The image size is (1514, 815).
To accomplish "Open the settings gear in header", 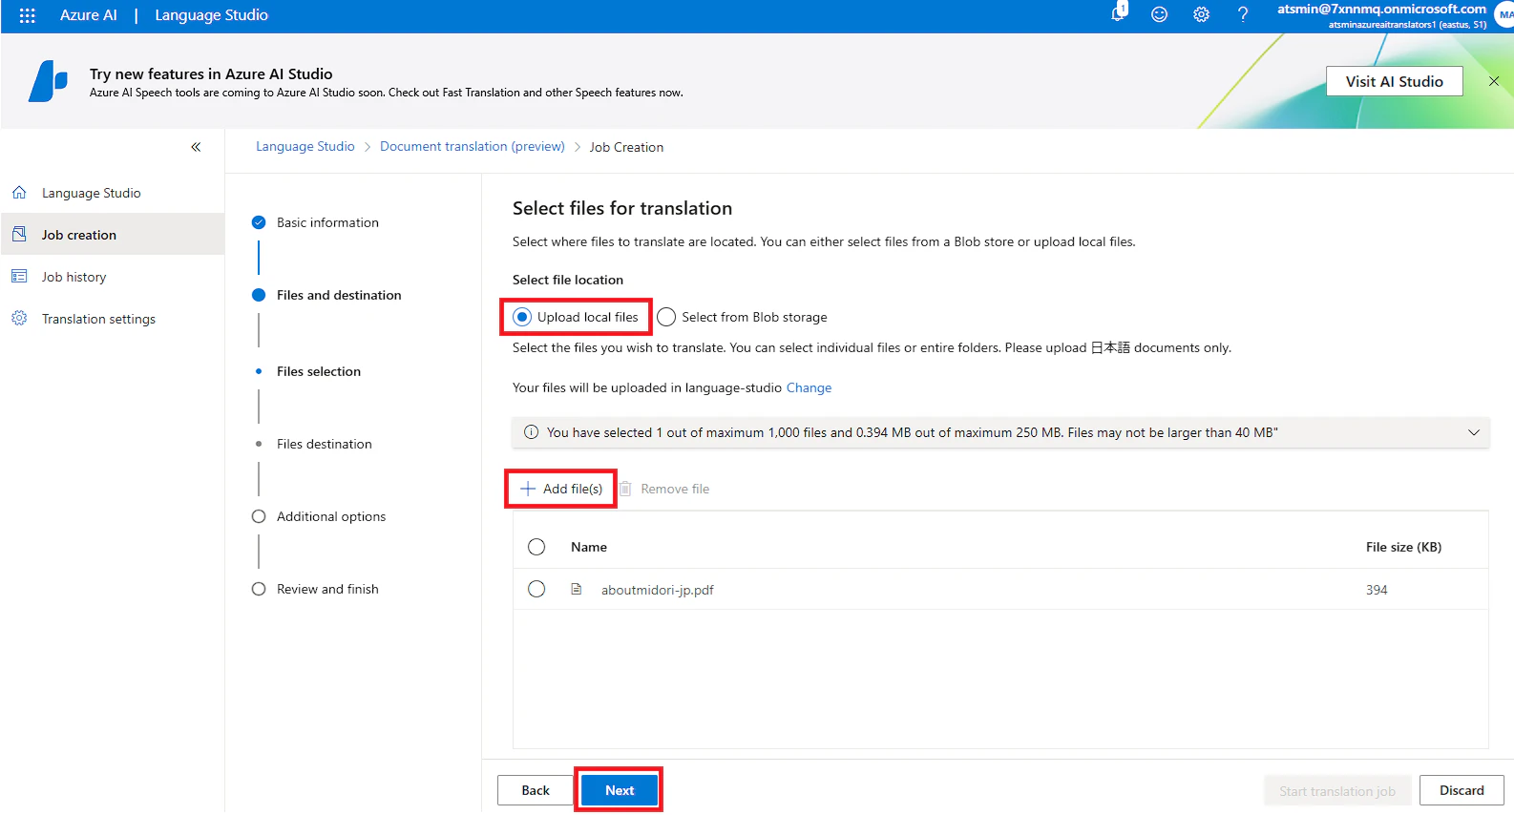I will pos(1201,14).
